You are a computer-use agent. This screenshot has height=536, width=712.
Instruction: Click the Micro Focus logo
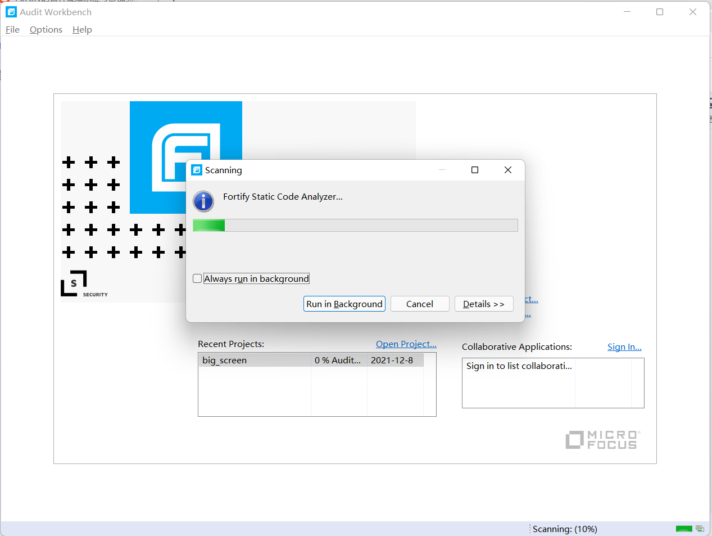[603, 440]
